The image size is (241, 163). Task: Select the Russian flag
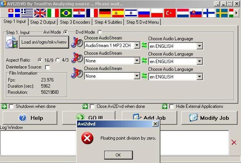[144, 13]
